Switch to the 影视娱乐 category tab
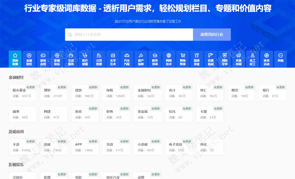The height and width of the screenshot is (179, 295). [x=57, y=59]
